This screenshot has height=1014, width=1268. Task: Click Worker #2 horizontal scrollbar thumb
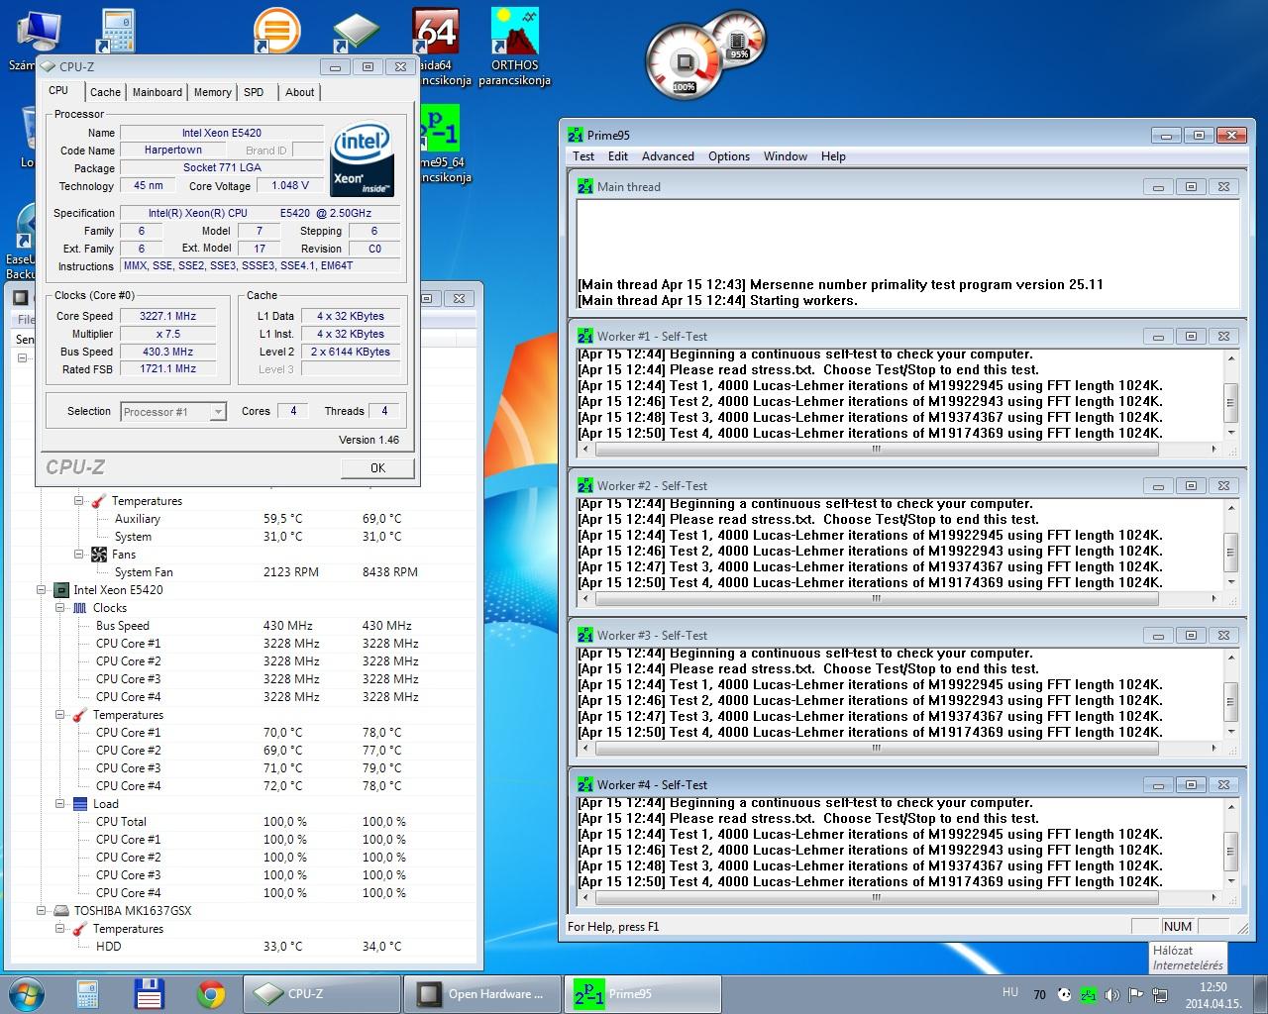pos(877,598)
